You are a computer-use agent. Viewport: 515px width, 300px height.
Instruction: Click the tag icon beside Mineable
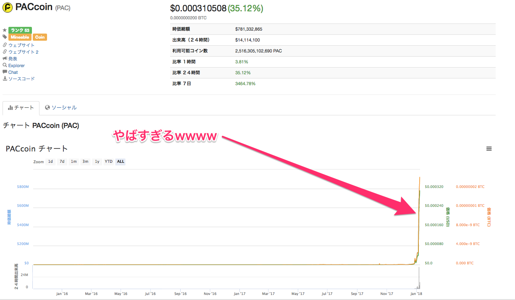[5, 37]
